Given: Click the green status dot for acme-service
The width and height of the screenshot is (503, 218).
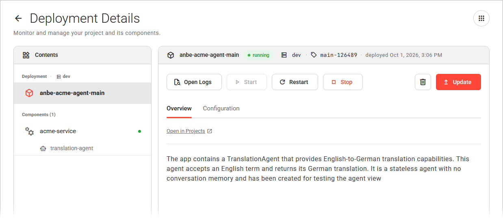Looking at the screenshot, I should 140,131.
